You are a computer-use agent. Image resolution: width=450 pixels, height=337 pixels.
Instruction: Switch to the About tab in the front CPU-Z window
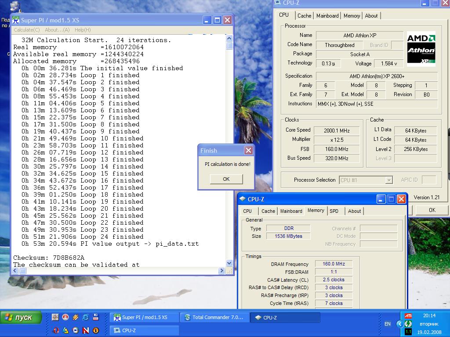click(355, 211)
